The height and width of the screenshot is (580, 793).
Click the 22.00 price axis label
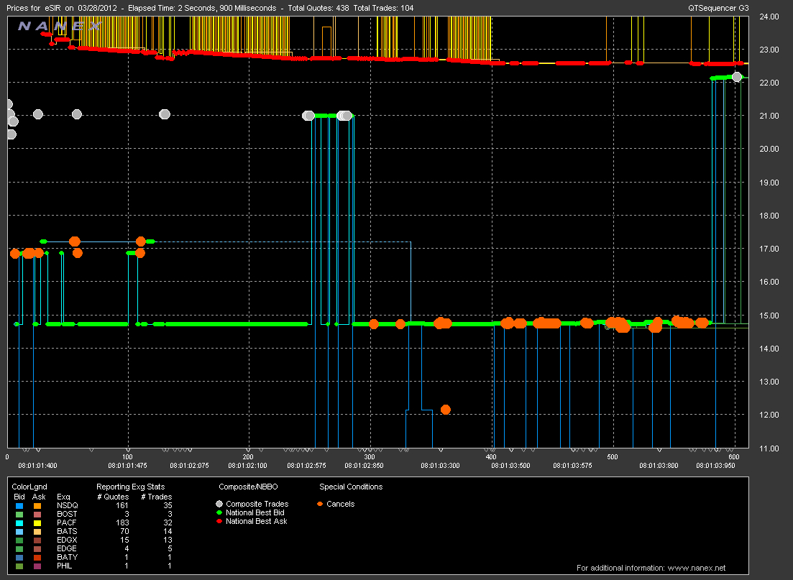769,83
